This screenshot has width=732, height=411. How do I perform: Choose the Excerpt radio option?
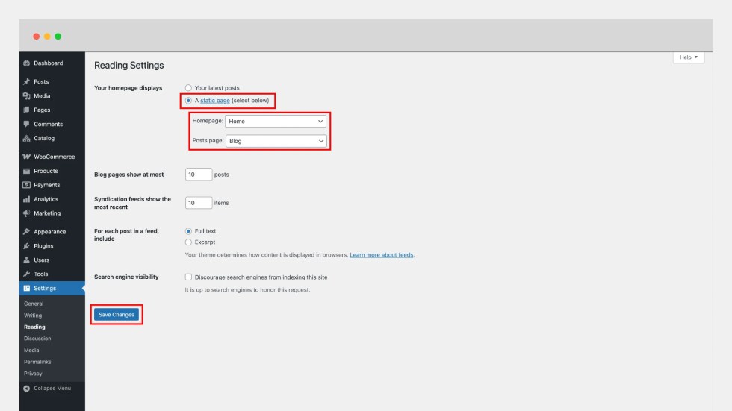[188, 242]
